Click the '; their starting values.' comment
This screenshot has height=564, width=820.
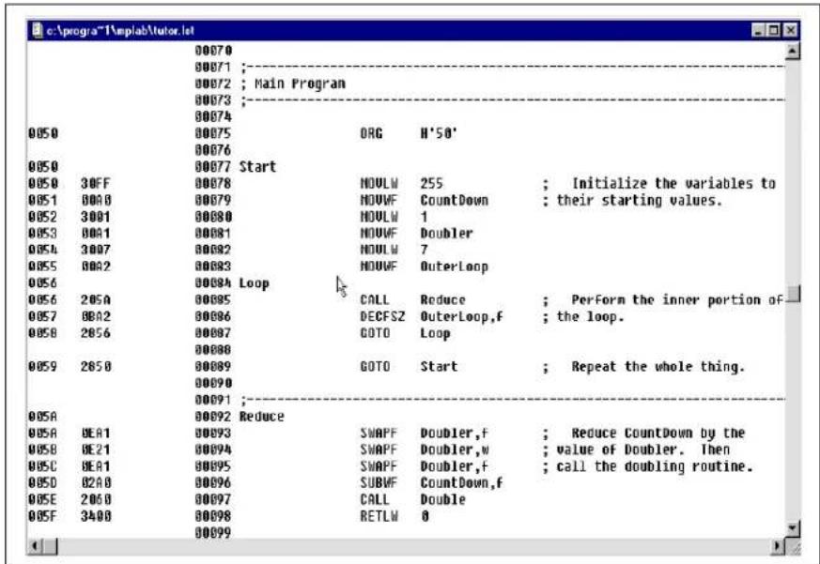coord(632,200)
